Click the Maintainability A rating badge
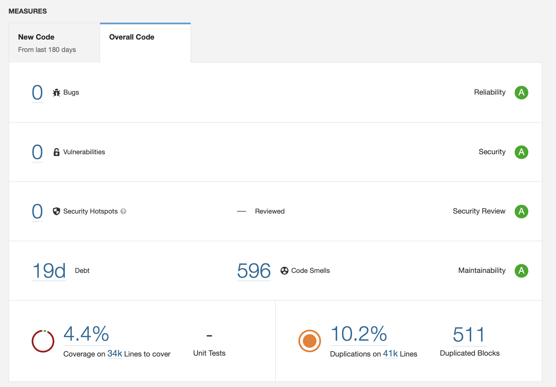556x387 pixels. 521,271
